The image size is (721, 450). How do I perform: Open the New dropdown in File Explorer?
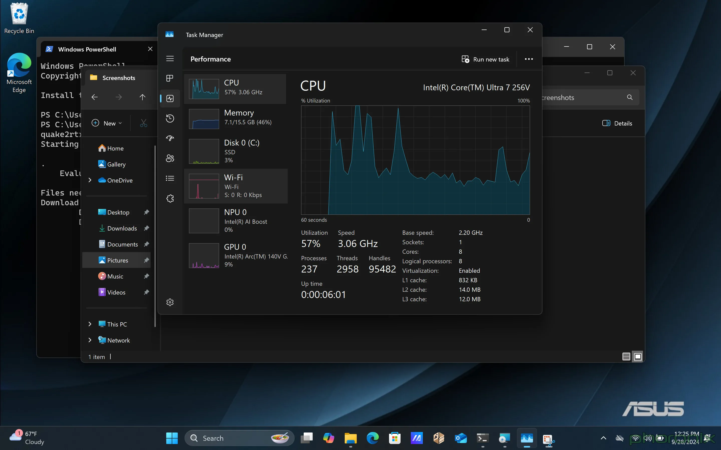pyautogui.click(x=107, y=123)
